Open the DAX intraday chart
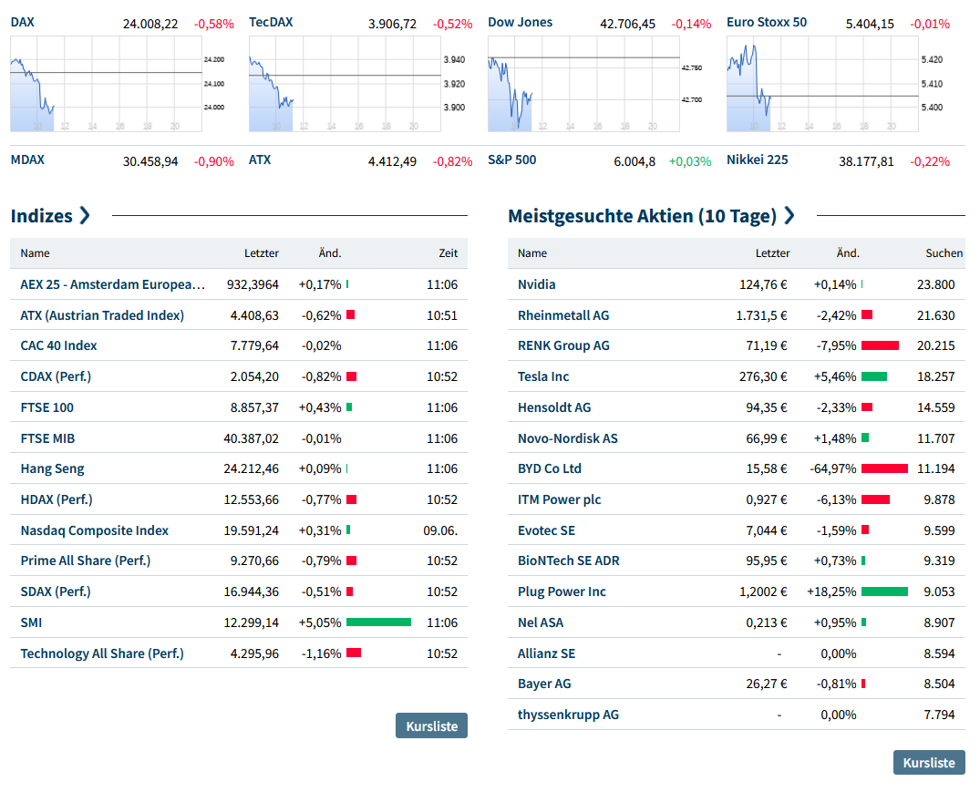The height and width of the screenshot is (792, 980). coord(107,84)
